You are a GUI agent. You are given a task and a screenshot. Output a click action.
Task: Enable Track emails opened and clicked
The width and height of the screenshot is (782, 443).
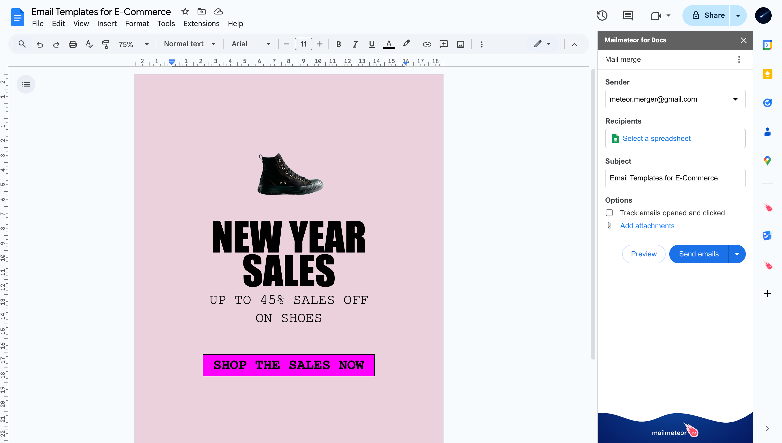[x=609, y=213]
